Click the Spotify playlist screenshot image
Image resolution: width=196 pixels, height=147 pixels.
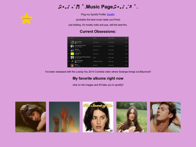point(98,52)
